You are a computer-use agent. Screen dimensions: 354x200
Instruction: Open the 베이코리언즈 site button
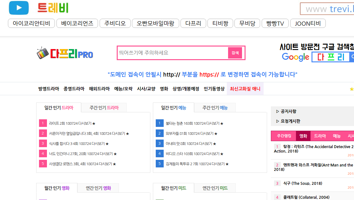[77, 23]
